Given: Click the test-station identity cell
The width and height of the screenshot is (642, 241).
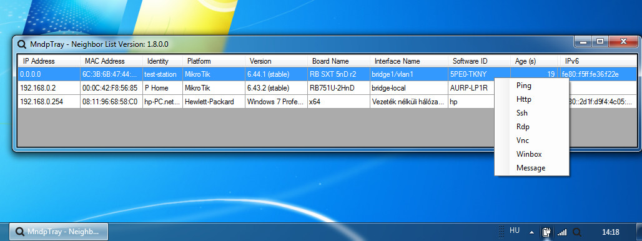Looking at the screenshot, I should [x=162, y=74].
